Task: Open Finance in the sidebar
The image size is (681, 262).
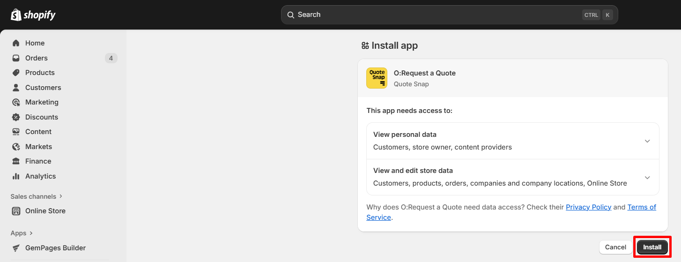Action: pyautogui.click(x=38, y=161)
